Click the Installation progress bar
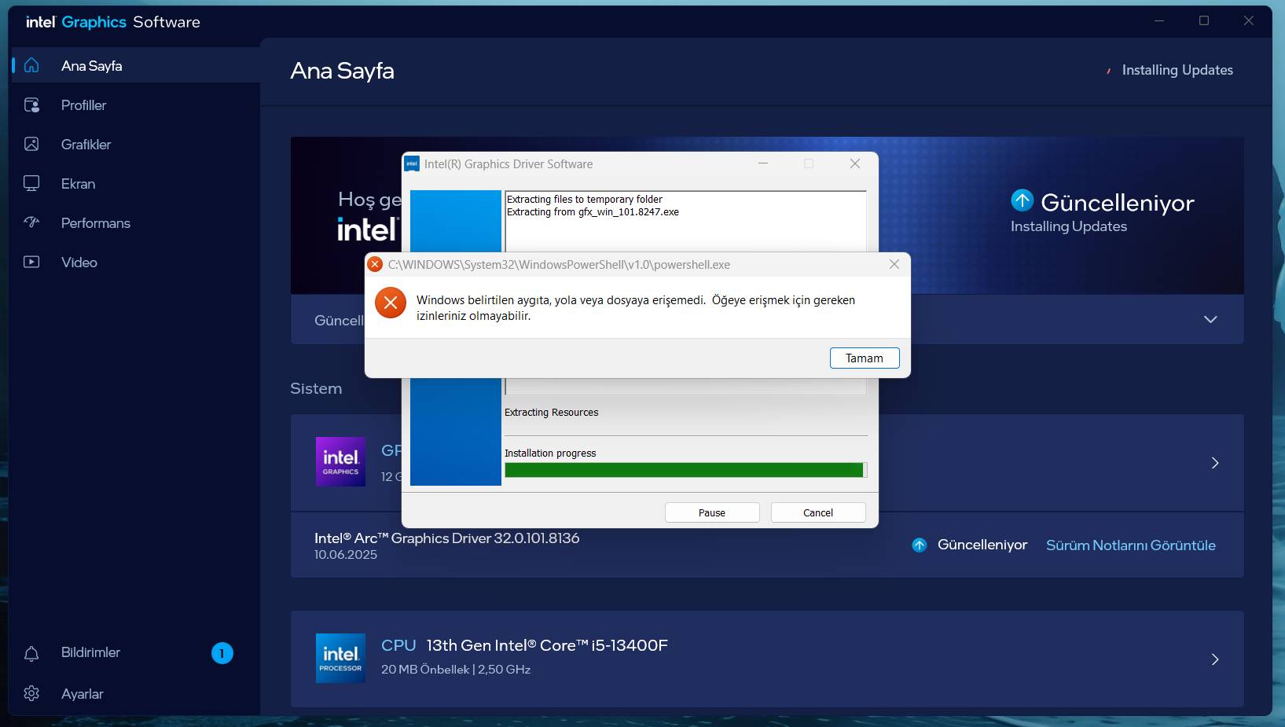The height and width of the screenshot is (727, 1285). coord(685,470)
